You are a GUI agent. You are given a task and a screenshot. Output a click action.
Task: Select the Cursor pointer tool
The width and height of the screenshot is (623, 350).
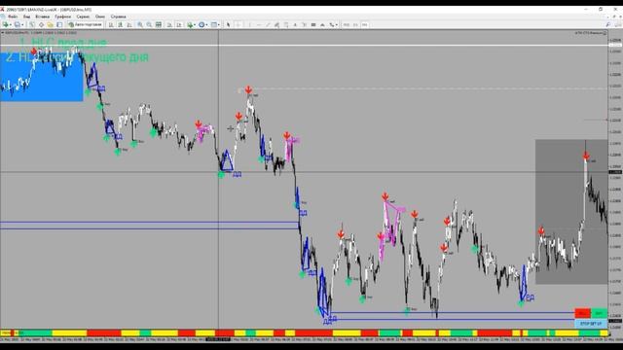click(x=228, y=24)
